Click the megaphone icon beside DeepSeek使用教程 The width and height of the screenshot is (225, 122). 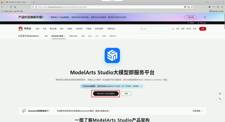24,111
